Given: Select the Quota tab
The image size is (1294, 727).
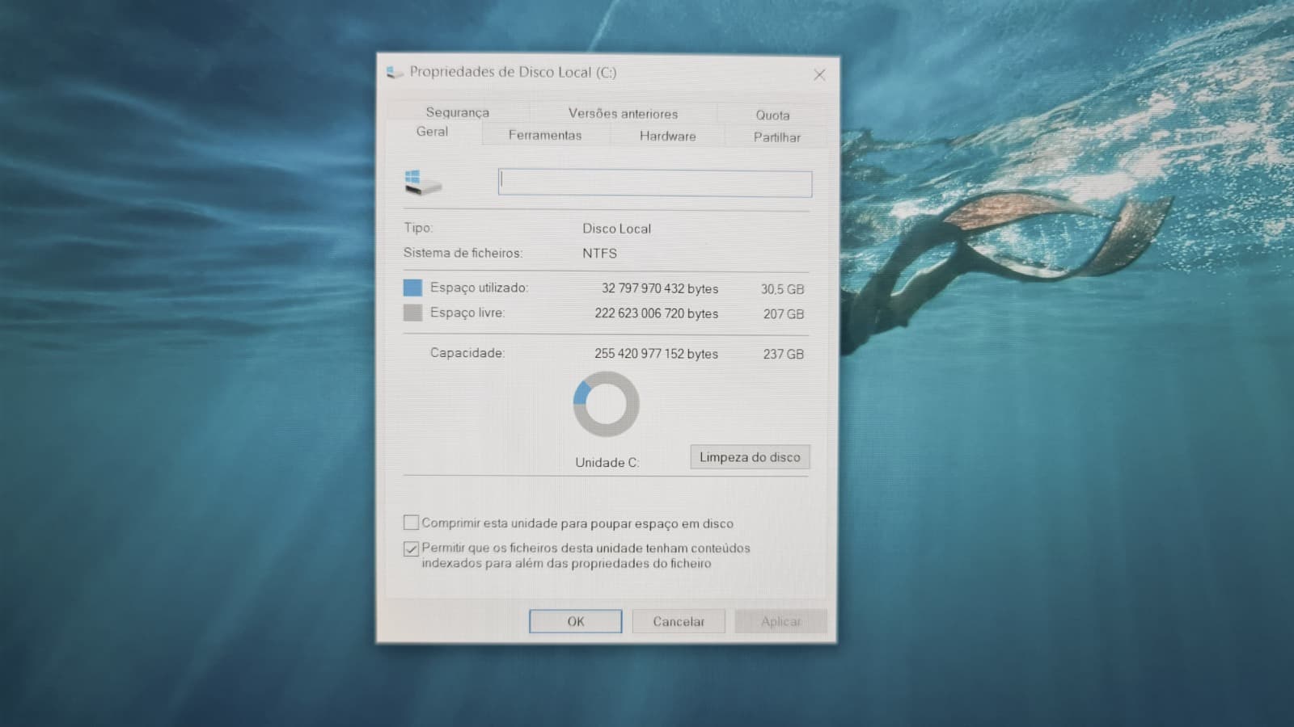Looking at the screenshot, I should [x=772, y=115].
